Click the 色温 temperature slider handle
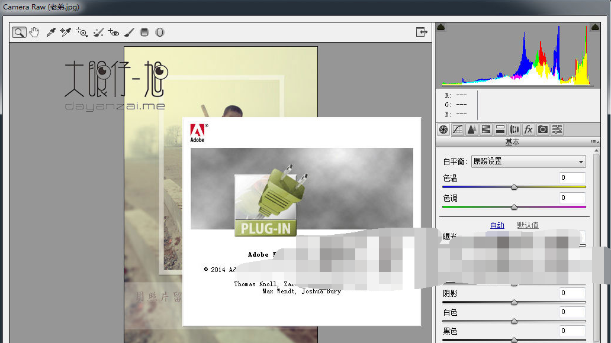This screenshot has width=611, height=343. pyautogui.click(x=514, y=187)
